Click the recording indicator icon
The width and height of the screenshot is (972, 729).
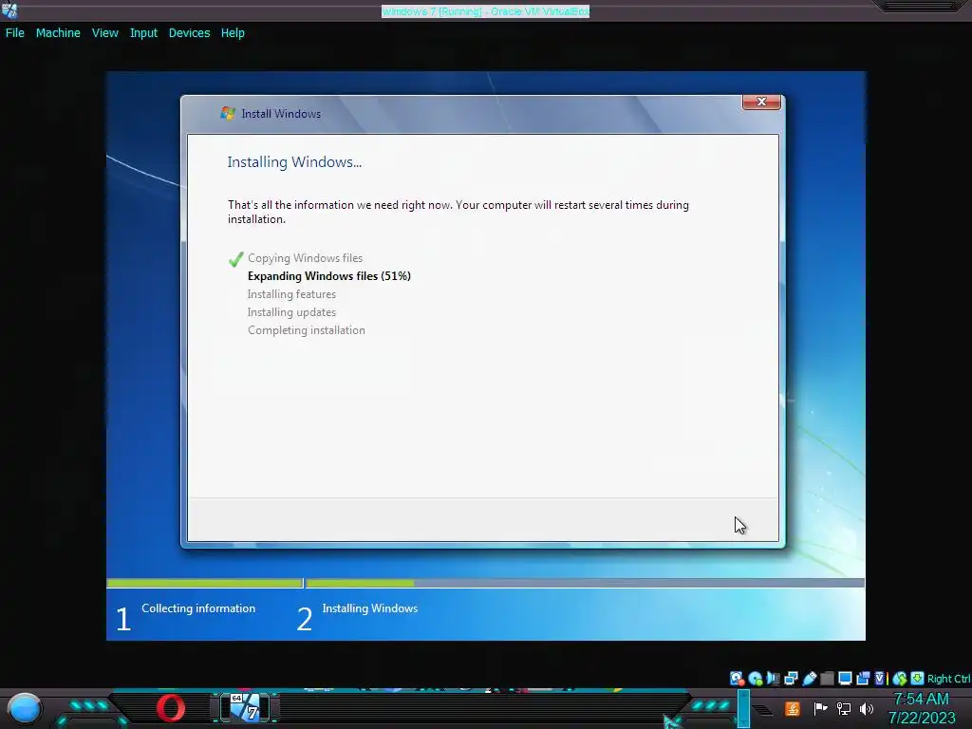(863, 678)
